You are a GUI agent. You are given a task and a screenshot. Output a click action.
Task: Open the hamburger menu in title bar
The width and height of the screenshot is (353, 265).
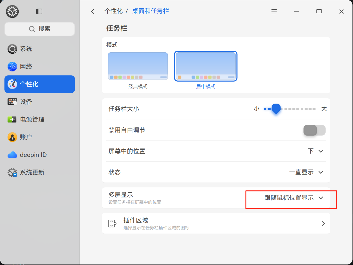[x=274, y=11]
